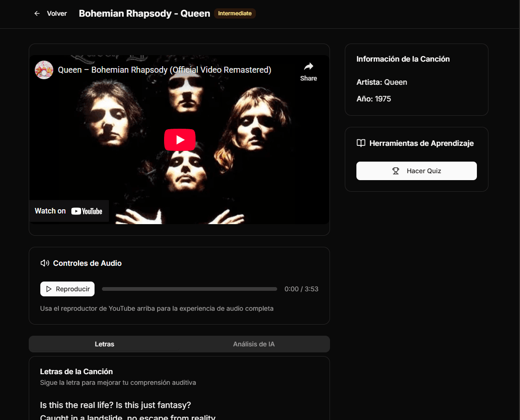Click the audio progress bar
The image size is (520, 420).
pos(190,289)
